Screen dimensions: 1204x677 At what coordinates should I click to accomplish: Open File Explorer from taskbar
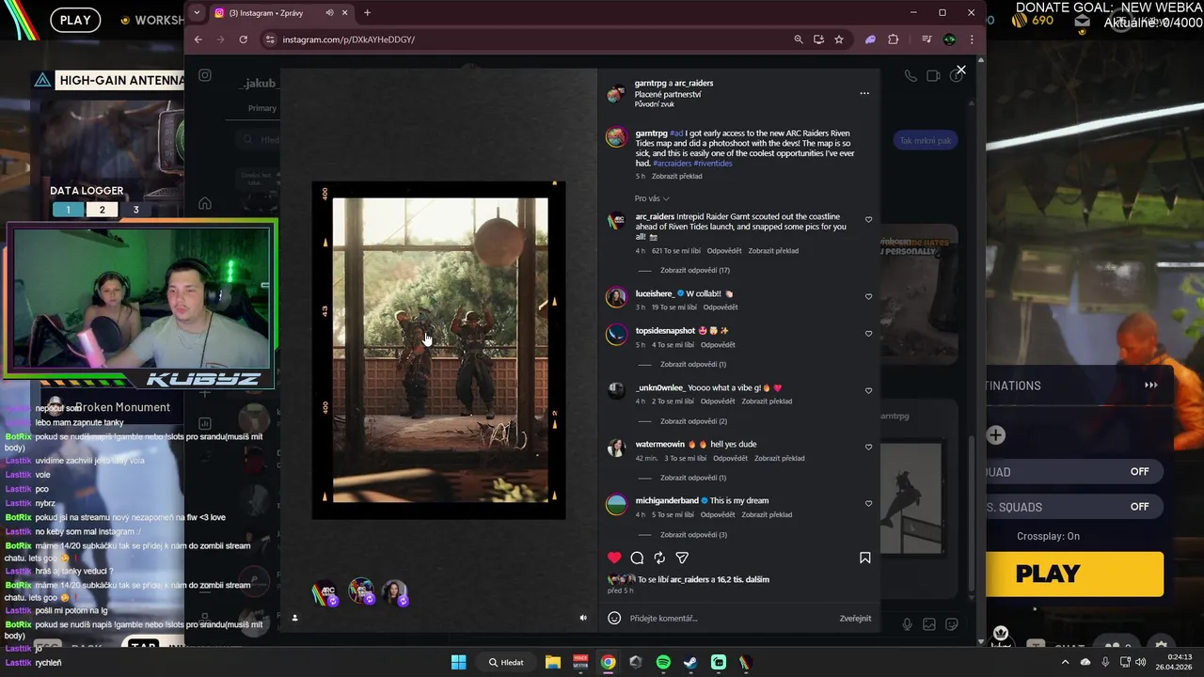tap(553, 662)
